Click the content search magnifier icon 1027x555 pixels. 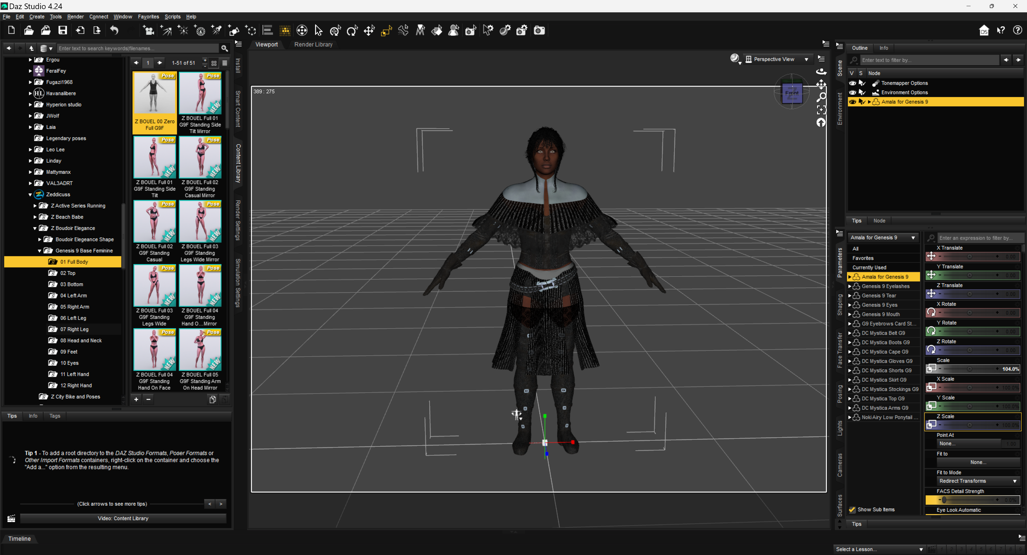[224, 48]
